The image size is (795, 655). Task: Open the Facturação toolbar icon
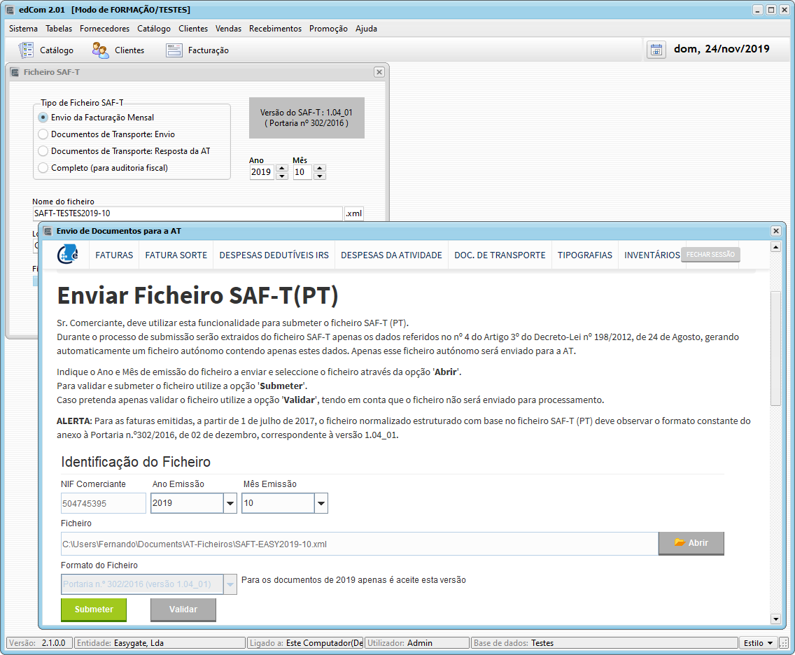(x=174, y=50)
